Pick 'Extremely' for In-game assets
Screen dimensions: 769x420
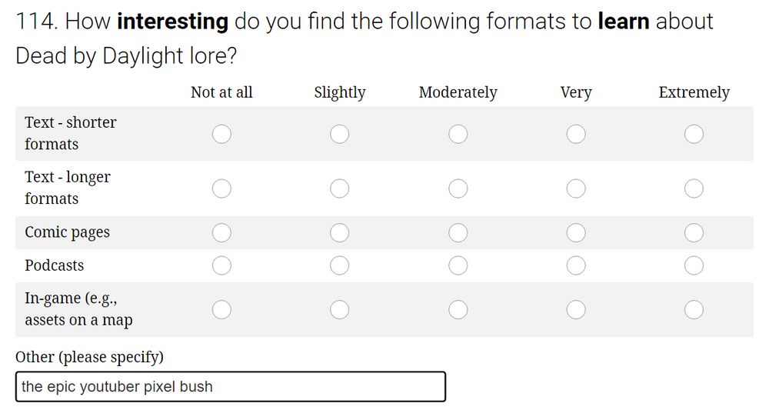tap(694, 309)
